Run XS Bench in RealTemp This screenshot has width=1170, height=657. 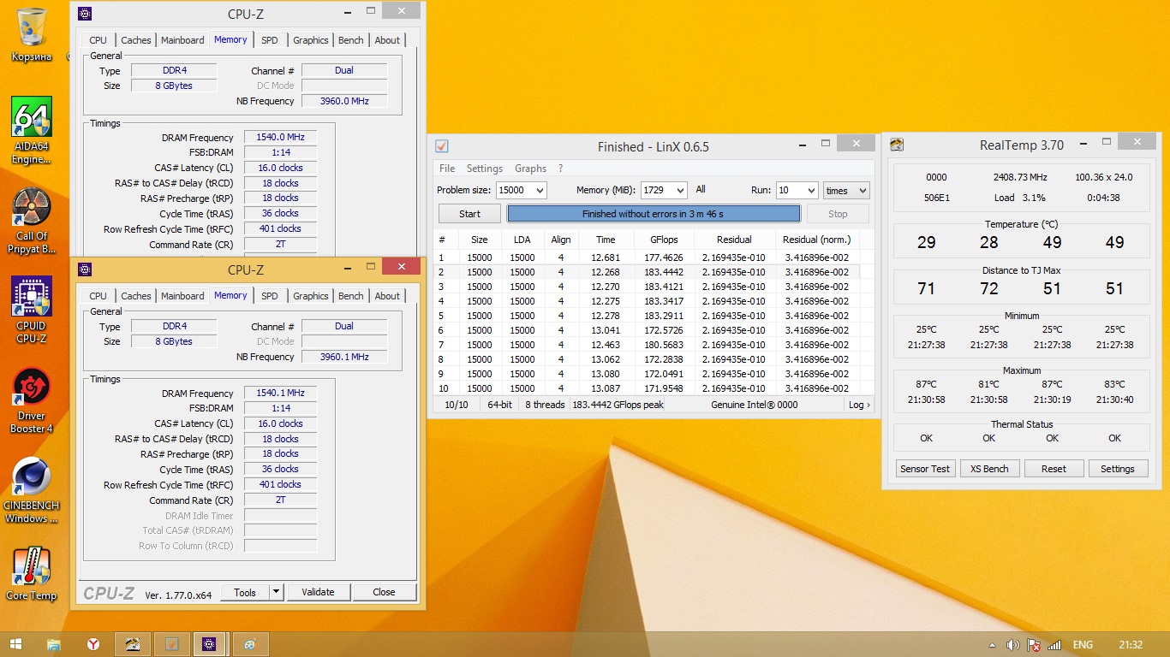(x=989, y=469)
